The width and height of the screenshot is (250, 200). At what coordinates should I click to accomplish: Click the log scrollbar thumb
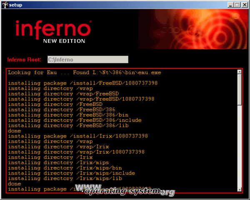point(239,90)
